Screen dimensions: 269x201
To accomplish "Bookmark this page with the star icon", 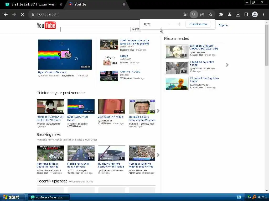I will click(x=211, y=15).
